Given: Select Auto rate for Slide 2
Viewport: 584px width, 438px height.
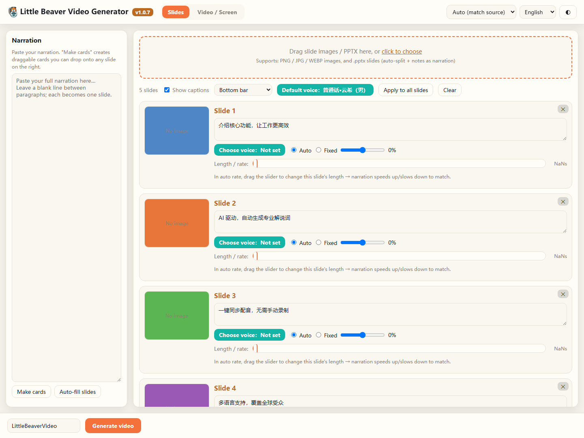Looking at the screenshot, I should (x=294, y=243).
